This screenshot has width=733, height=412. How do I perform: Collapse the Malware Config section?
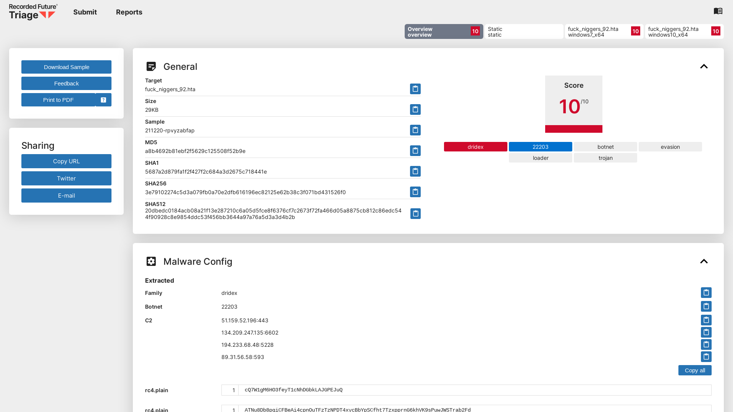tap(704, 261)
